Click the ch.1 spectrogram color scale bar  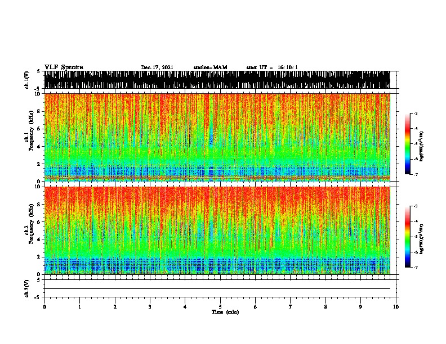click(407, 144)
